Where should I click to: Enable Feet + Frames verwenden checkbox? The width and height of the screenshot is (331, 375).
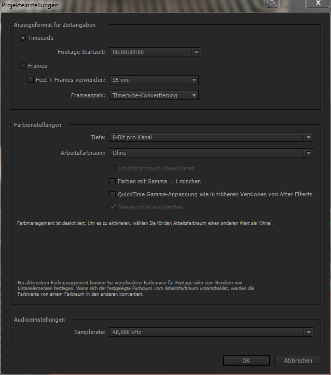(31, 80)
